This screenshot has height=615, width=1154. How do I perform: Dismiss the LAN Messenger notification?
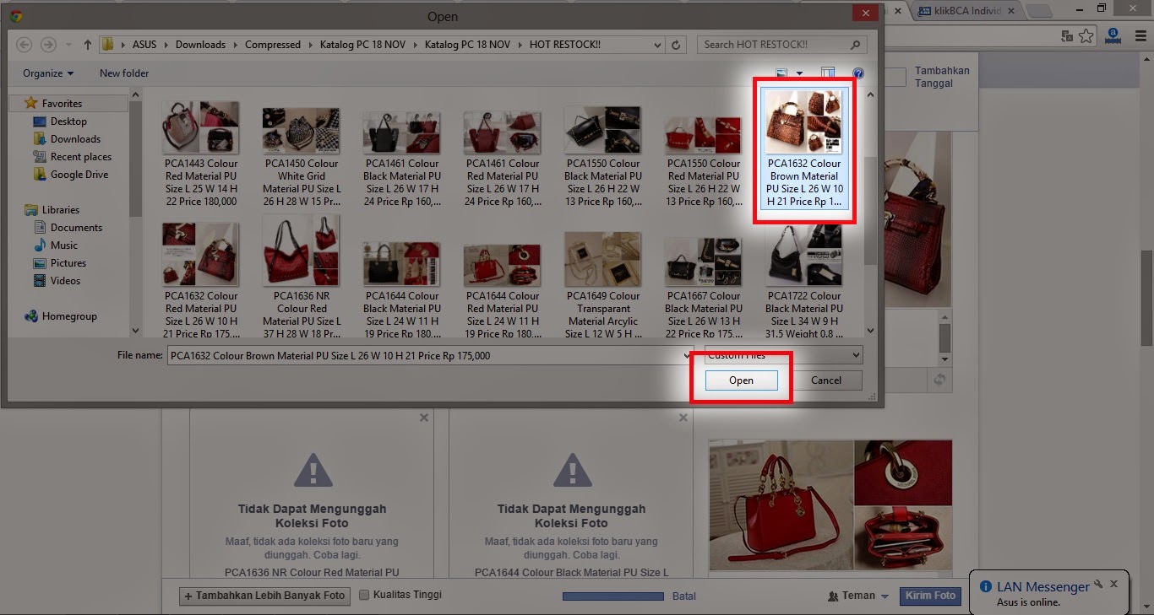(1113, 584)
